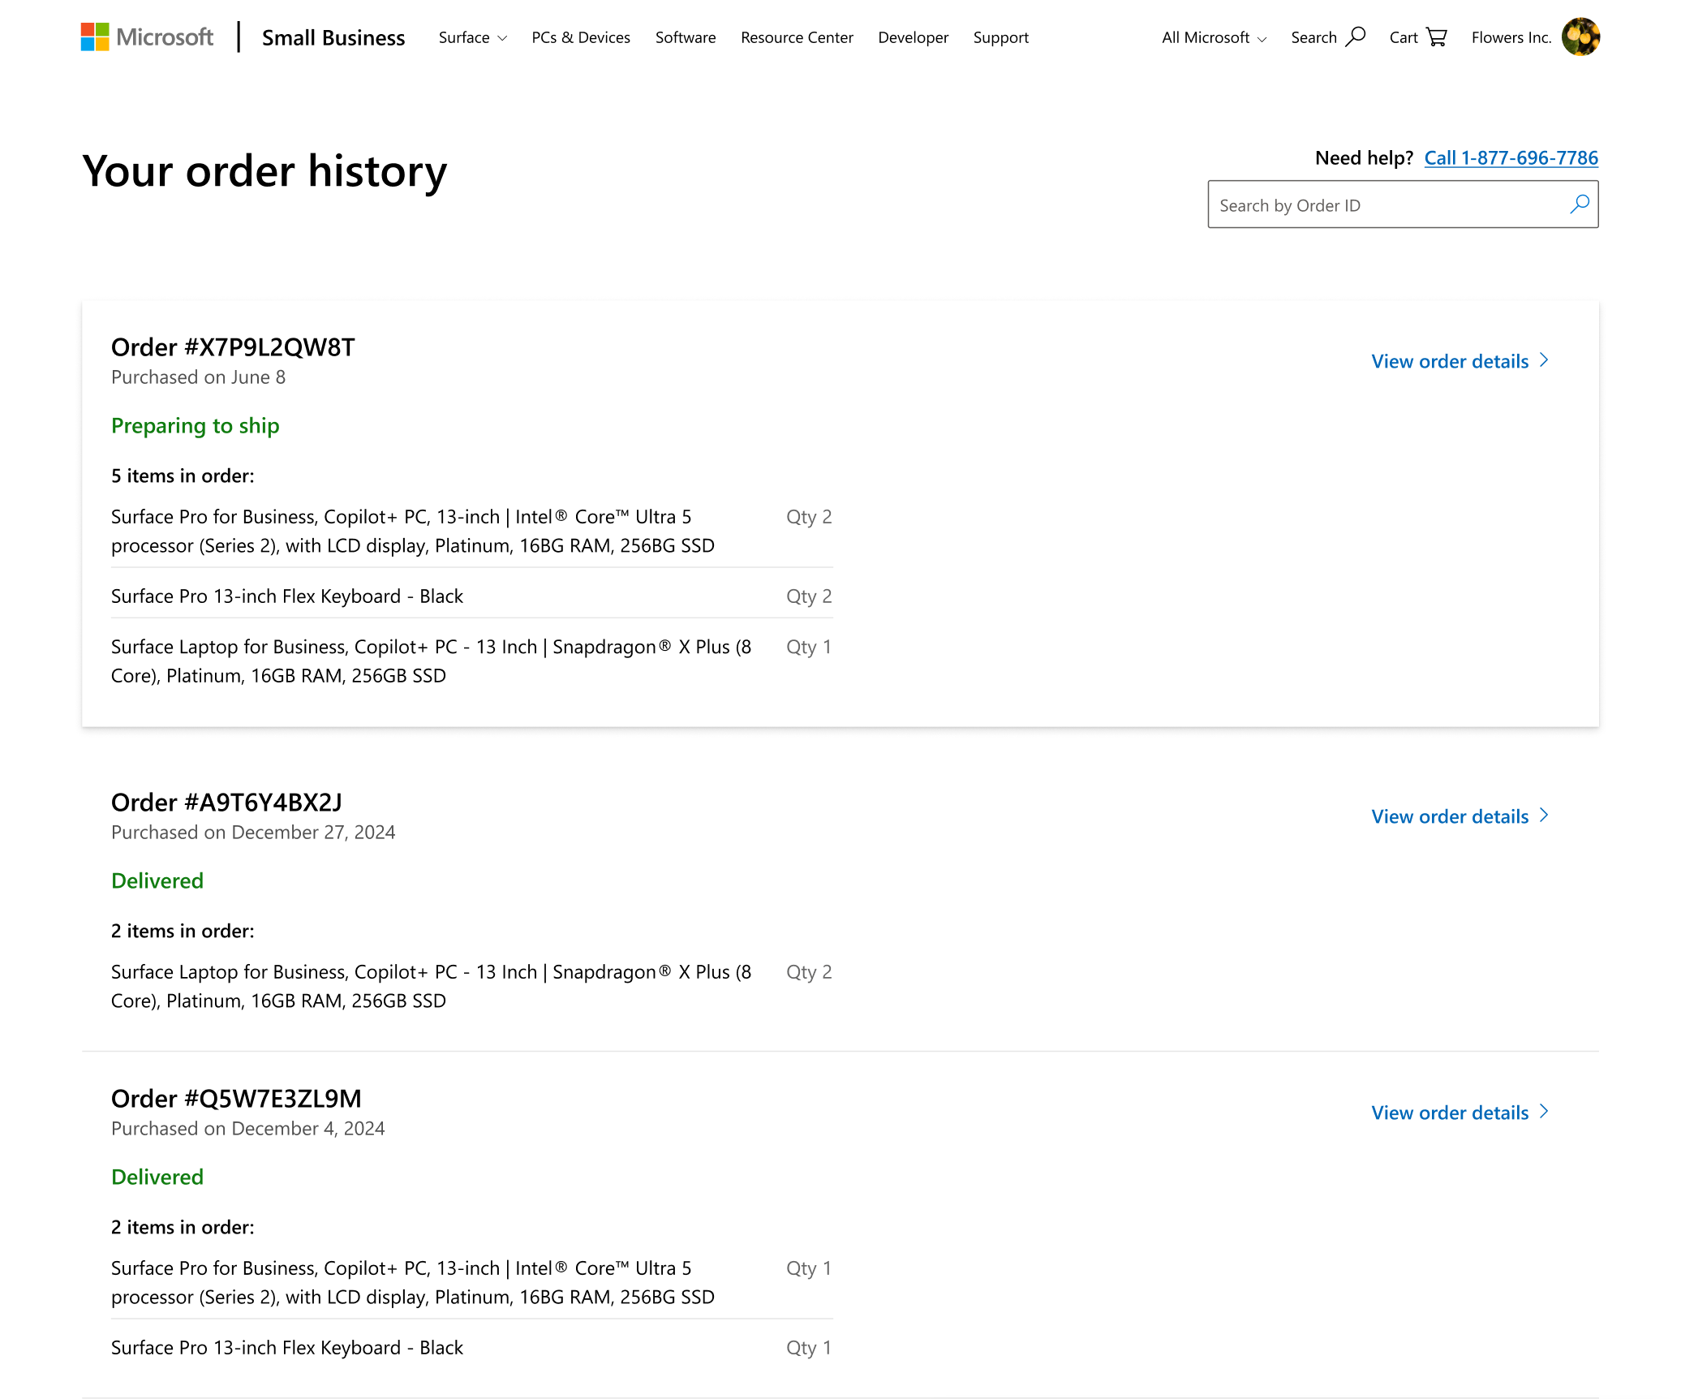This screenshot has height=1399, width=1681.
Task: Click Delivered status of December 27 order
Action: click(x=157, y=880)
